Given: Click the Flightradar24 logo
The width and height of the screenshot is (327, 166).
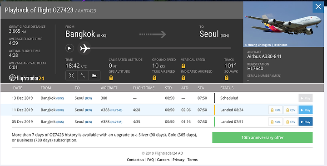Looking at the screenshot, I should coord(26,78).
